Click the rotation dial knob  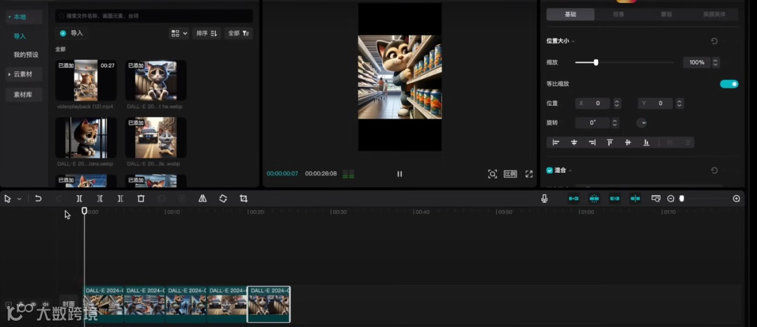pyautogui.click(x=641, y=123)
